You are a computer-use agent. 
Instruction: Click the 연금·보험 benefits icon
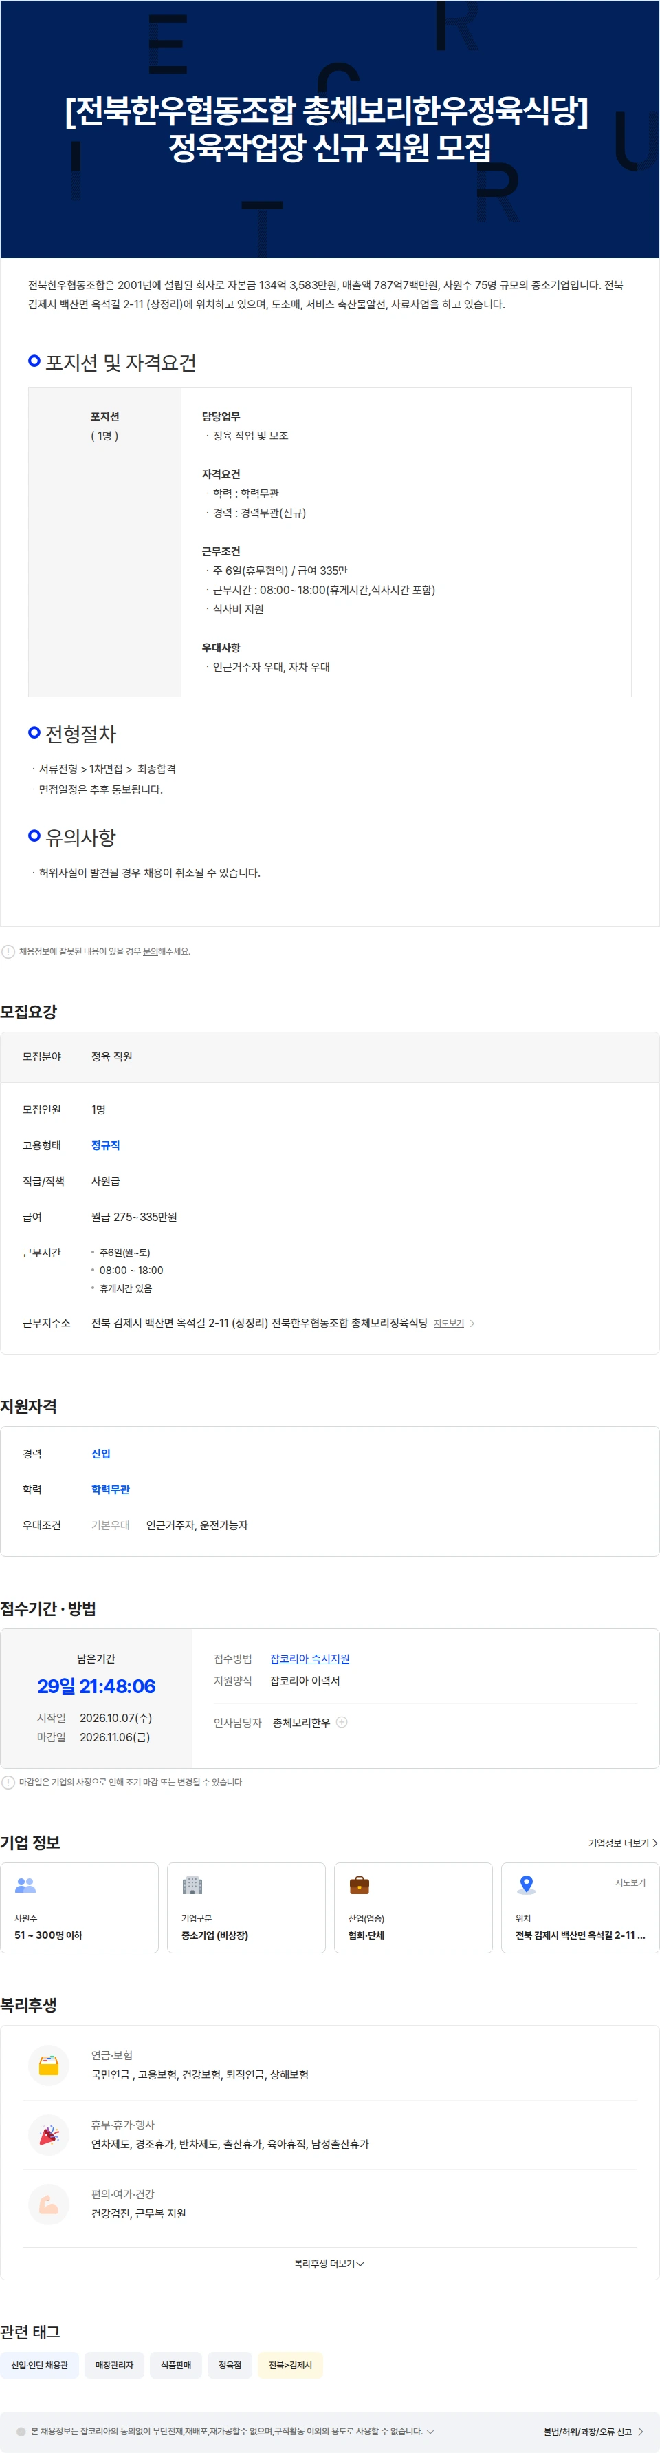coord(49,2066)
